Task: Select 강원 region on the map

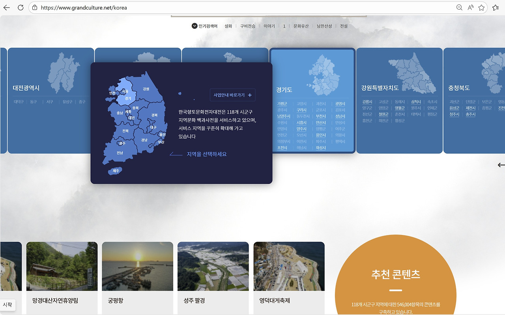Action: click(x=146, y=89)
